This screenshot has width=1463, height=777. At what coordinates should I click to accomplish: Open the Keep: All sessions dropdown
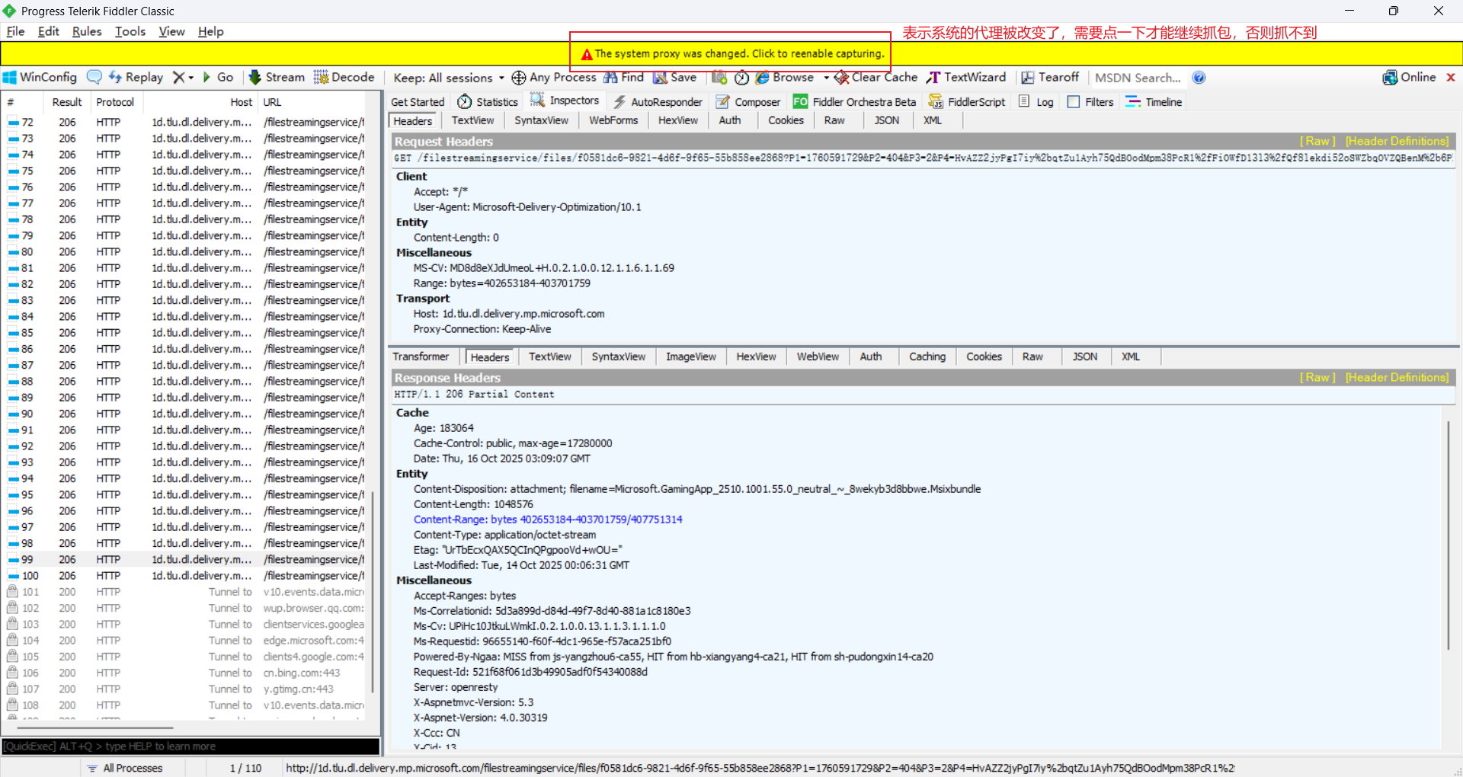click(x=449, y=78)
